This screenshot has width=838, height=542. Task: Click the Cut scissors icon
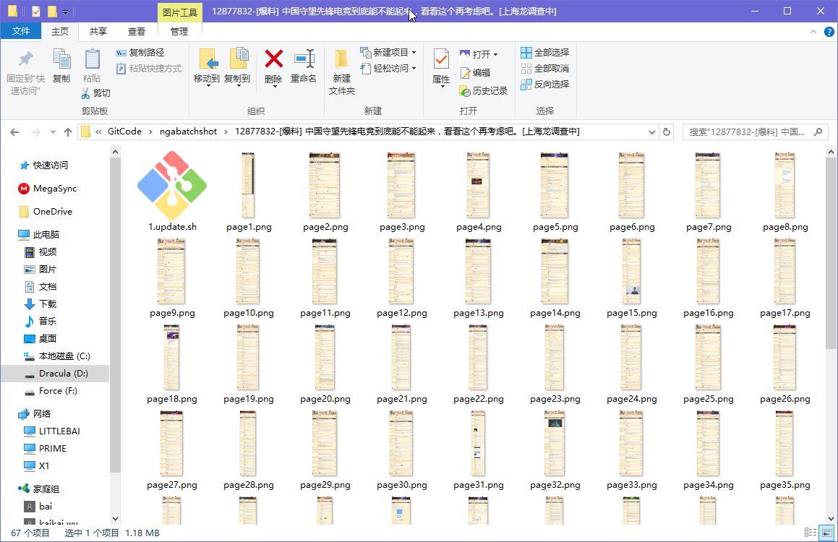coord(85,93)
